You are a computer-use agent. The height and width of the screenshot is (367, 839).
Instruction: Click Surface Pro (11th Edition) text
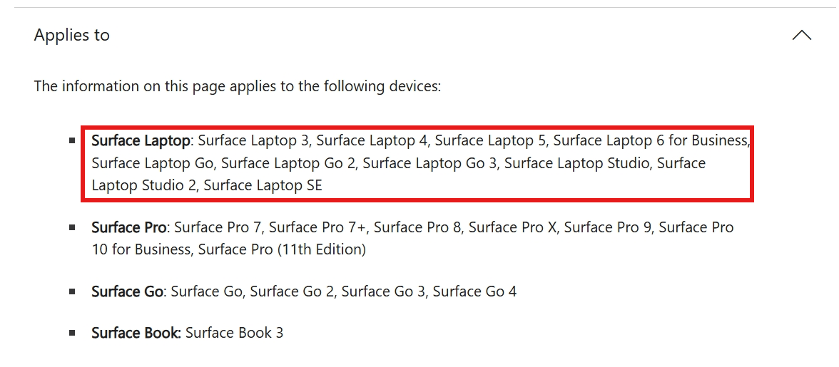282,249
